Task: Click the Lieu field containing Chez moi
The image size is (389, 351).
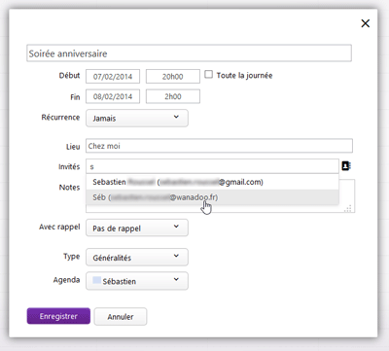Action: click(x=219, y=146)
